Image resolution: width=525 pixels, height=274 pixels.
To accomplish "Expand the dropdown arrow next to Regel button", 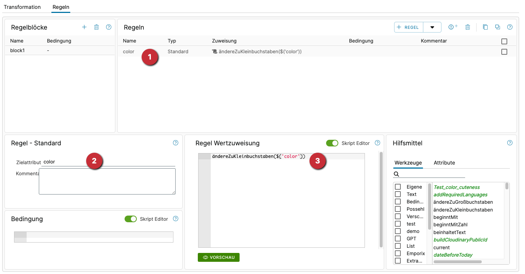I will [x=432, y=27].
